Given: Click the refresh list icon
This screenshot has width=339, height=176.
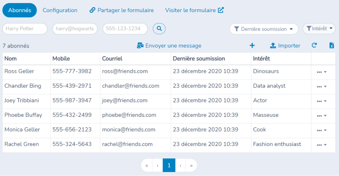Looking at the screenshot, I should click(314, 45).
